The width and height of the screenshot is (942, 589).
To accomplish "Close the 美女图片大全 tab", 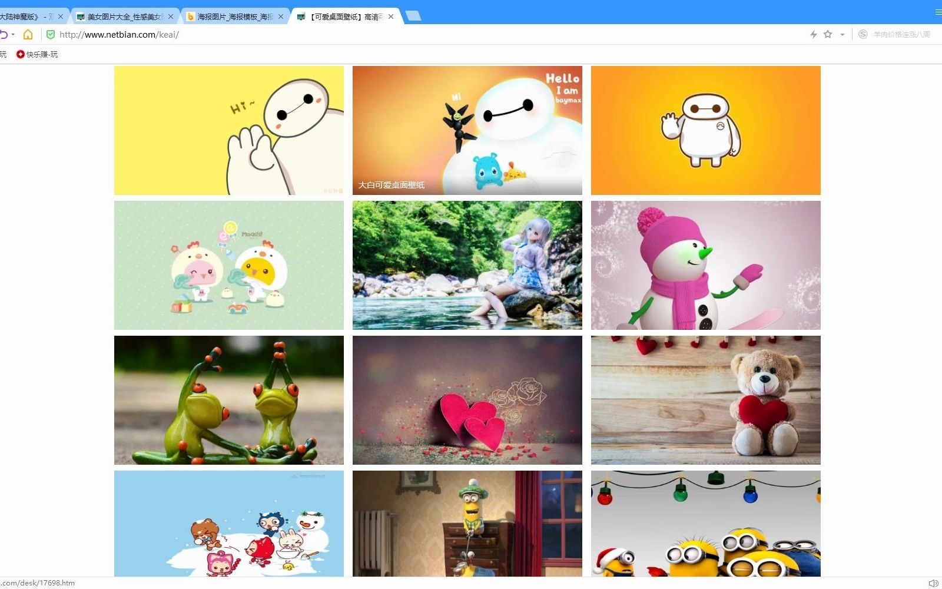I will [171, 16].
